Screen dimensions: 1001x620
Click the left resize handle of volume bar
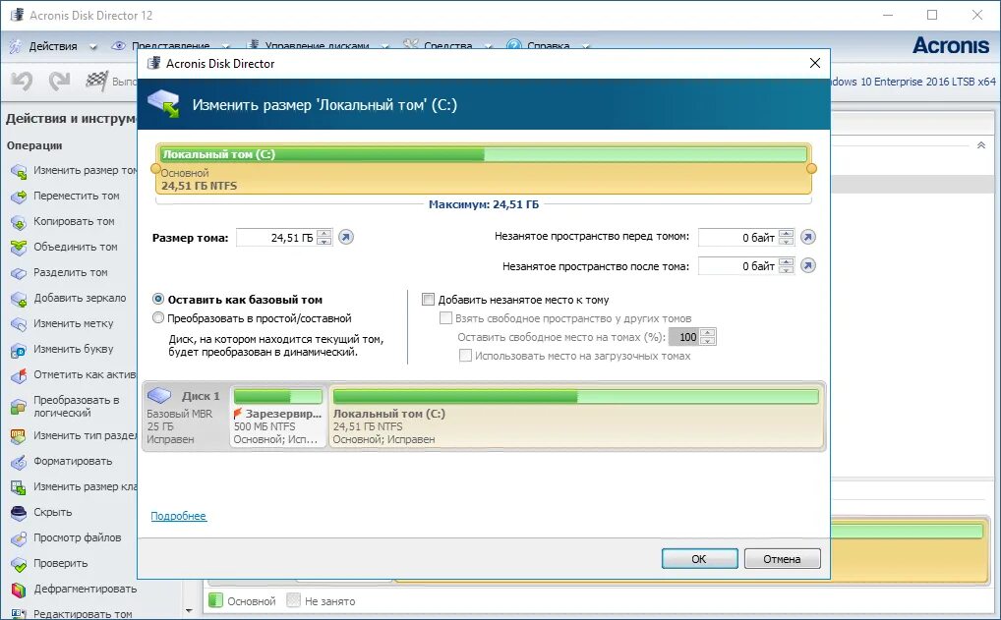coord(155,168)
